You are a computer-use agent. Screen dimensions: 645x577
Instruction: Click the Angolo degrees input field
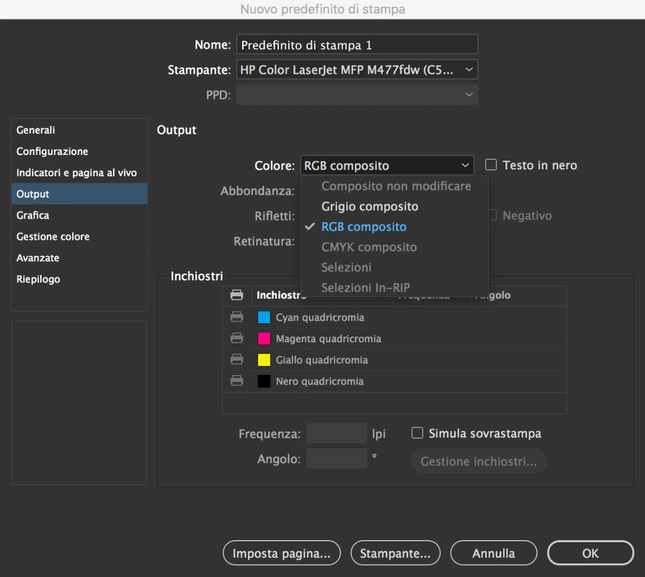click(x=336, y=458)
